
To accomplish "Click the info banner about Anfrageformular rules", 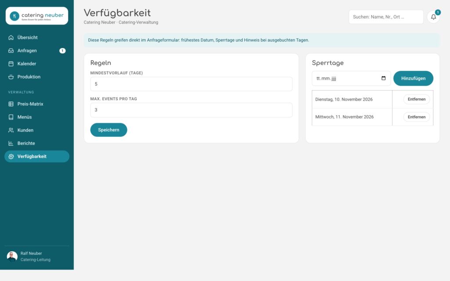I will [262, 40].
